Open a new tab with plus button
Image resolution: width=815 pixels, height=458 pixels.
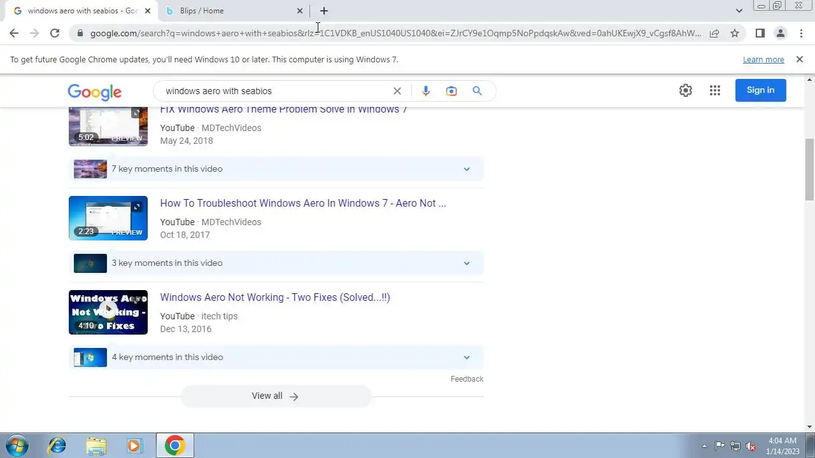point(324,11)
